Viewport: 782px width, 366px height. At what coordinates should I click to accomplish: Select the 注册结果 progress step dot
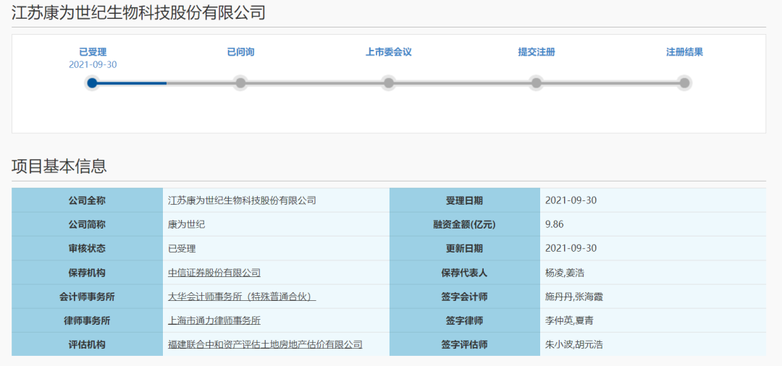click(x=684, y=83)
